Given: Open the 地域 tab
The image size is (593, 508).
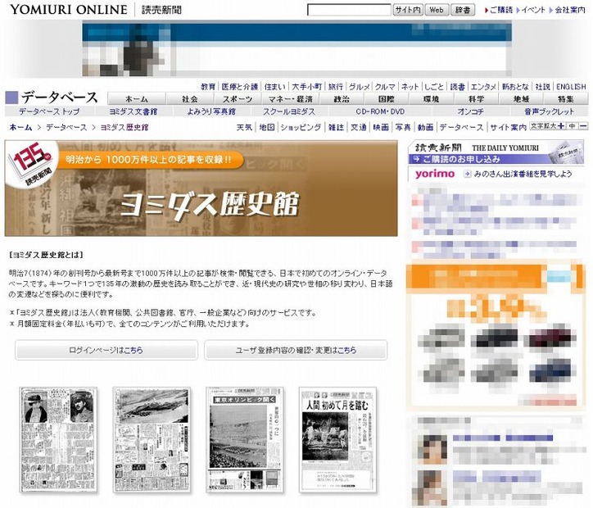Looking at the screenshot, I should [x=521, y=98].
